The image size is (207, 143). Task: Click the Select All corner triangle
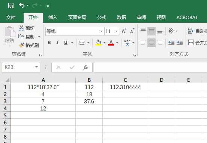tap(7, 80)
